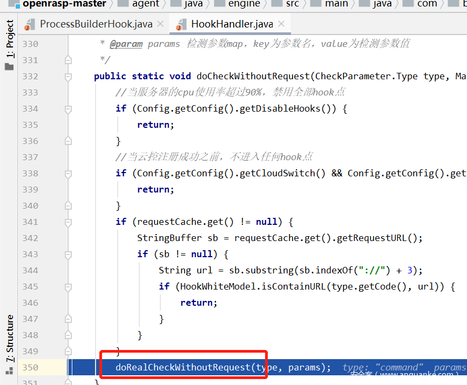Image resolution: width=467 pixels, height=385 pixels.
Task: Click the openrasp-master folder icon in breadcrumb
Action: (14, 4)
